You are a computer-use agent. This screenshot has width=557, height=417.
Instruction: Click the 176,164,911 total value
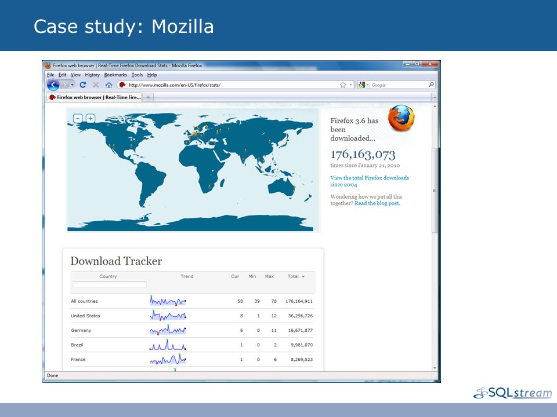[x=299, y=301]
